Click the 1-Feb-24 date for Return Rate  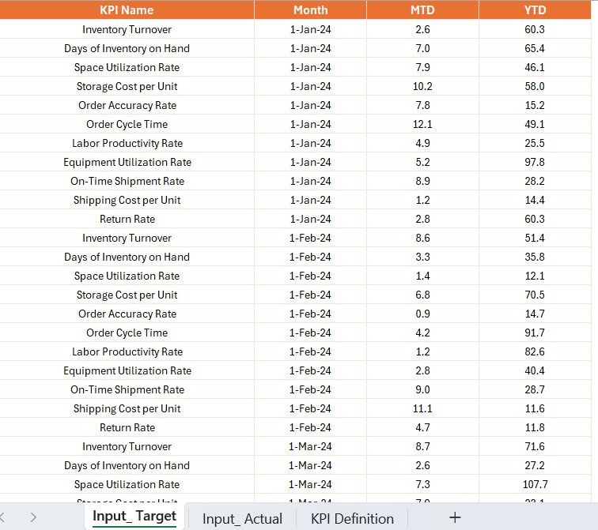point(310,427)
